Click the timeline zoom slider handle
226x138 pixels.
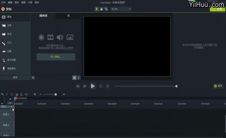point(56,95)
